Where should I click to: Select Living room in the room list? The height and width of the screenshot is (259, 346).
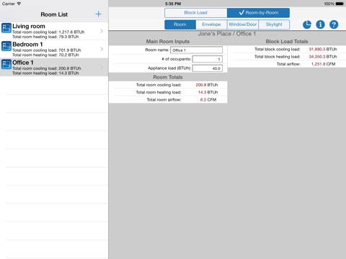(x=54, y=31)
